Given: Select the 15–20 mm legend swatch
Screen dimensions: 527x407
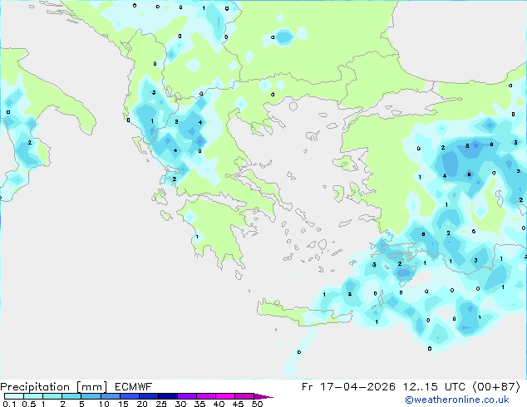Looking at the screenshot, I should click(x=130, y=396).
